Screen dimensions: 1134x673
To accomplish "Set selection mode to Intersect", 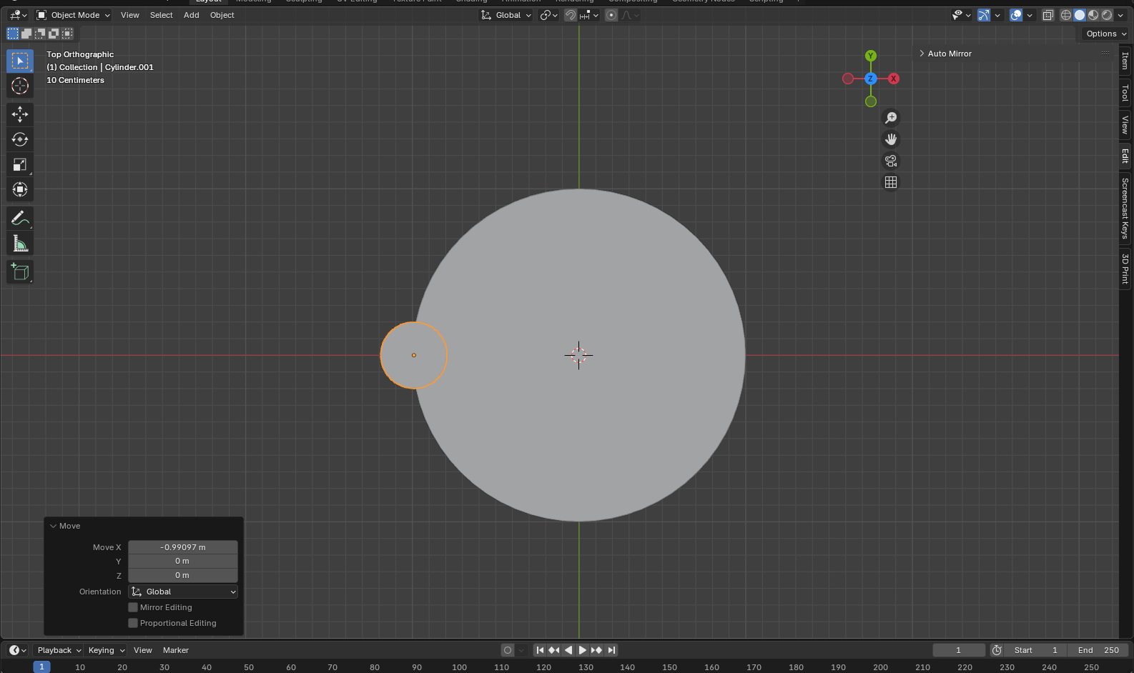I will 67,34.
